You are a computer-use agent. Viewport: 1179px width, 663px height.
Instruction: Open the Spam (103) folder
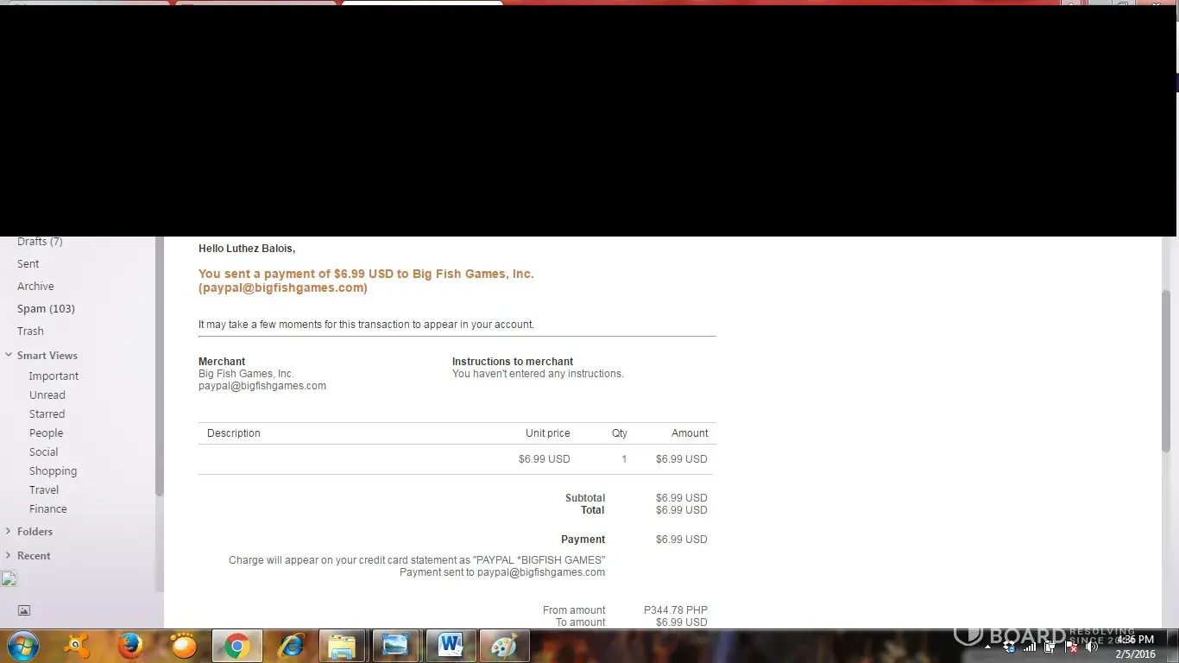pyautogui.click(x=46, y=309)
